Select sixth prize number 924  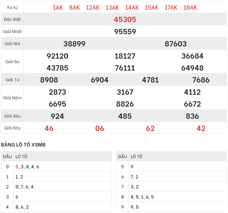pyautogui.click(x=57, y=116)
